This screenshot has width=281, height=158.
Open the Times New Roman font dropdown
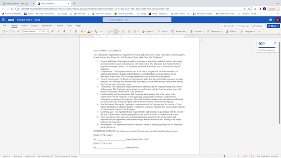31,31
